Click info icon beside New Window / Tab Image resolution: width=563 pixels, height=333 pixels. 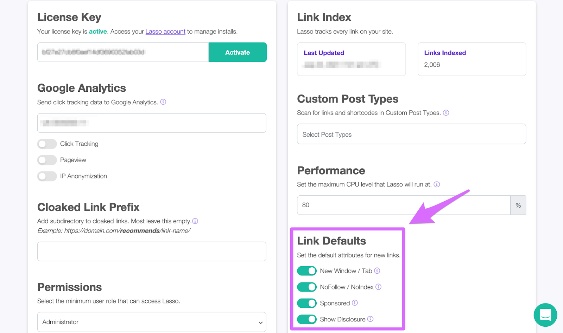[377, 270]
